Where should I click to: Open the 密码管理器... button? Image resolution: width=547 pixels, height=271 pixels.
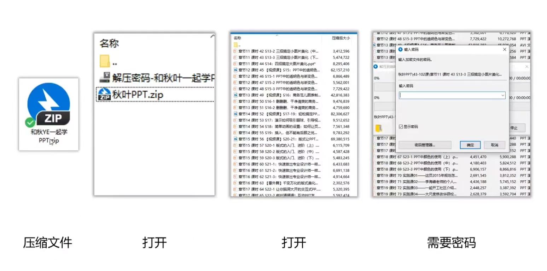pos(425,145)
